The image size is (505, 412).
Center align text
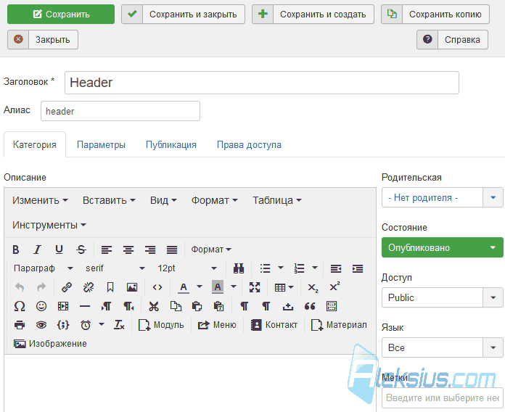pos(128,250)
